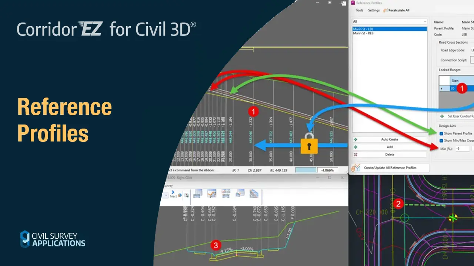Click the Min (%) input field

pos(462,149)
